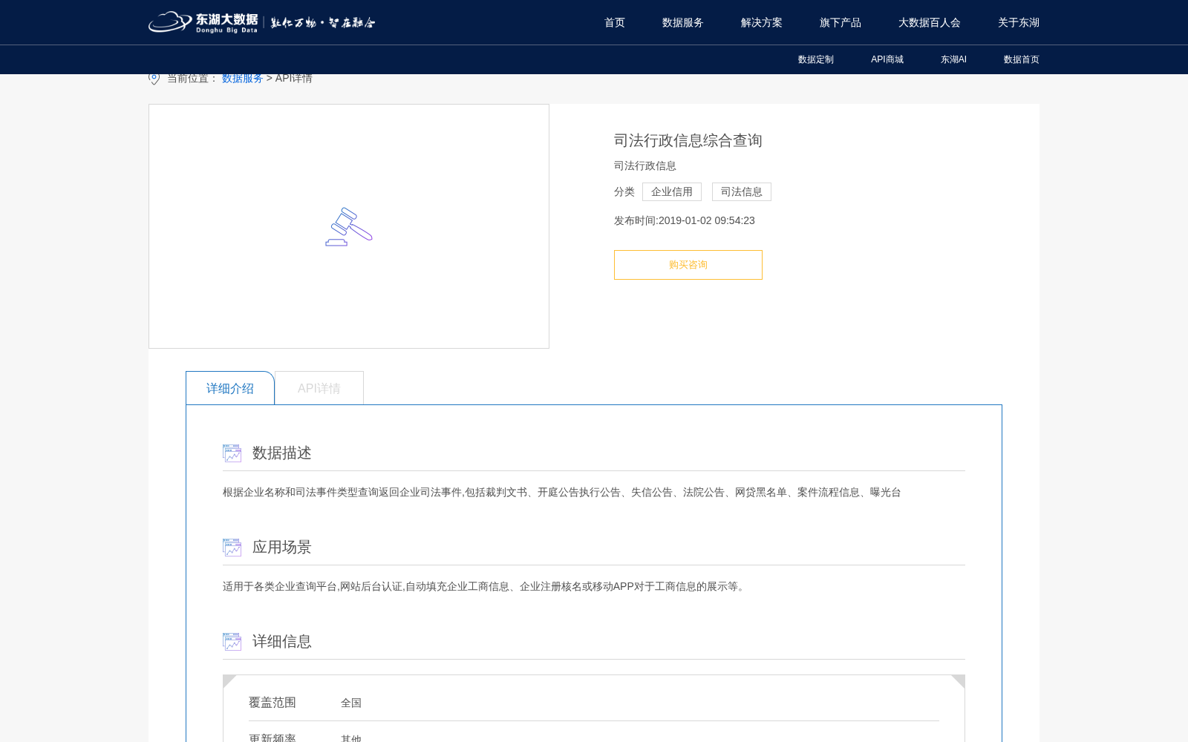Screen dimensions: 1188x742
Task: Go to API商城 submenu link
Action: tap(887, 59)
